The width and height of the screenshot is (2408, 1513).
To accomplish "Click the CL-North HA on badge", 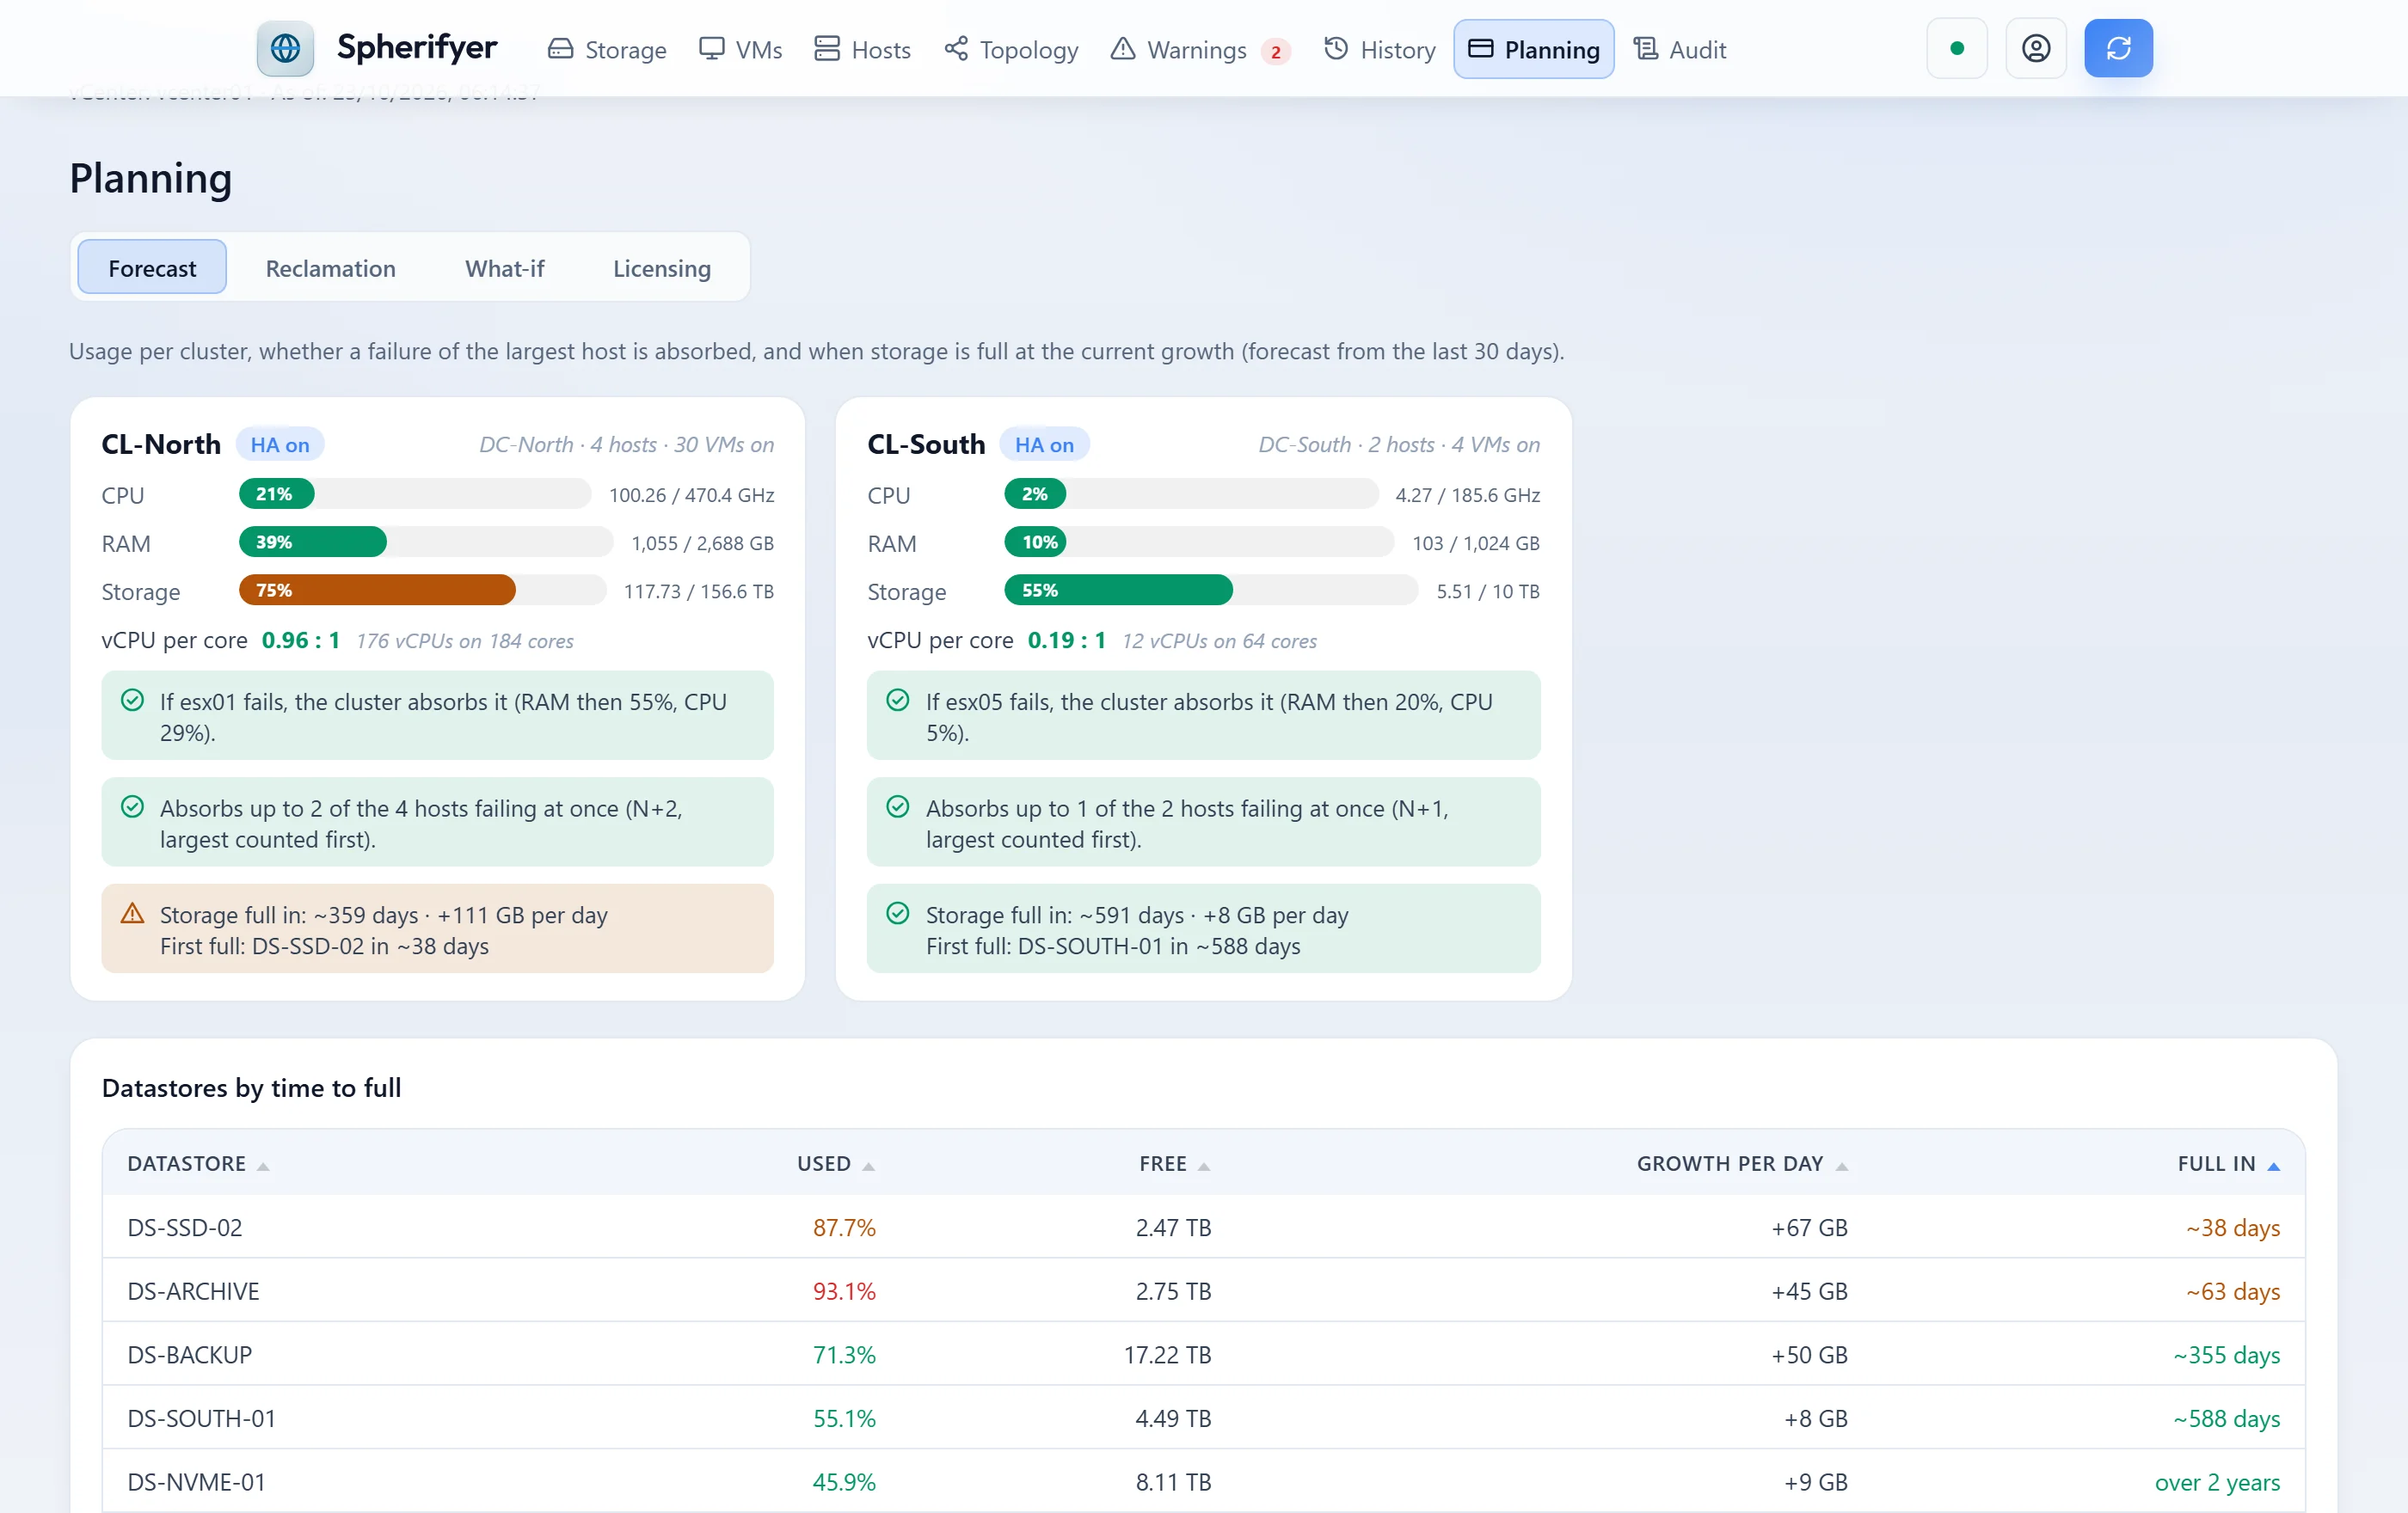I will pos(280,444).
